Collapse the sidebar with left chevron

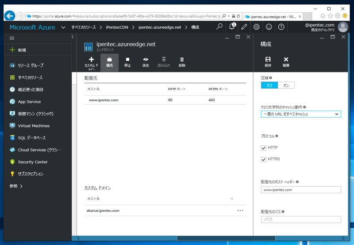click(x=73, y=37)
